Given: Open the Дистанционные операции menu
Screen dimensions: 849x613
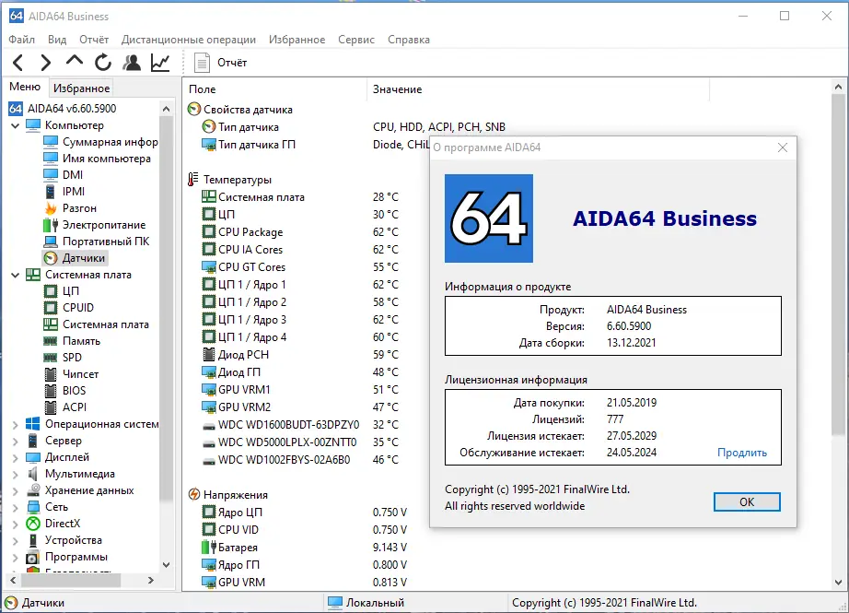Looking at the screenshot, I should (x=189, y=40).
